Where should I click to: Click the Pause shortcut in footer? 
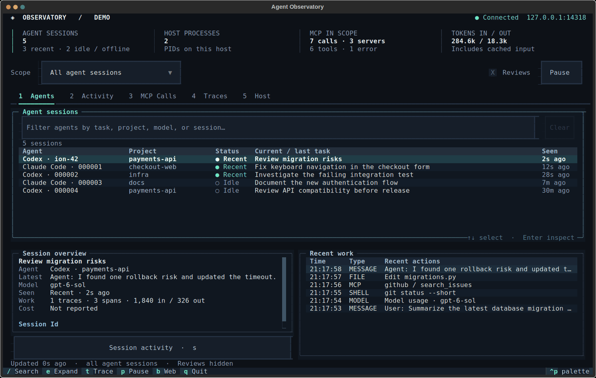click(135, 372)
